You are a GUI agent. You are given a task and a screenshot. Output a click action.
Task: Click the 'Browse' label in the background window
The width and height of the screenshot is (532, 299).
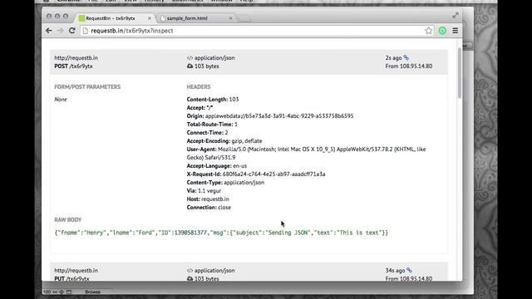[x=92, y=292]
